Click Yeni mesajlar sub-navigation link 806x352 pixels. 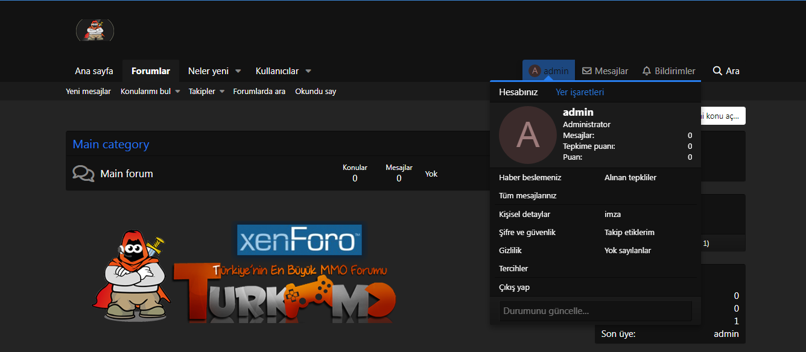[x=88, y=92]
